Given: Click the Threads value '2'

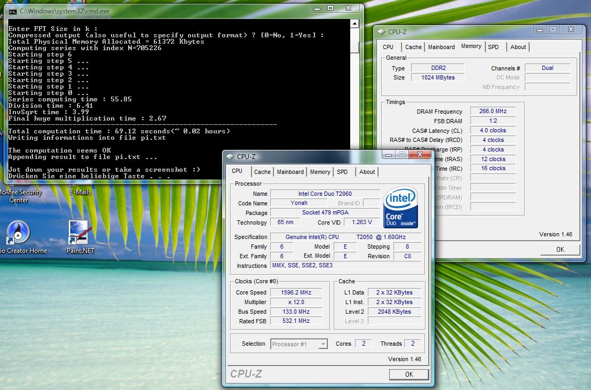Looking at the screenshot, I should pyautogui.click(x=413, y=343).
